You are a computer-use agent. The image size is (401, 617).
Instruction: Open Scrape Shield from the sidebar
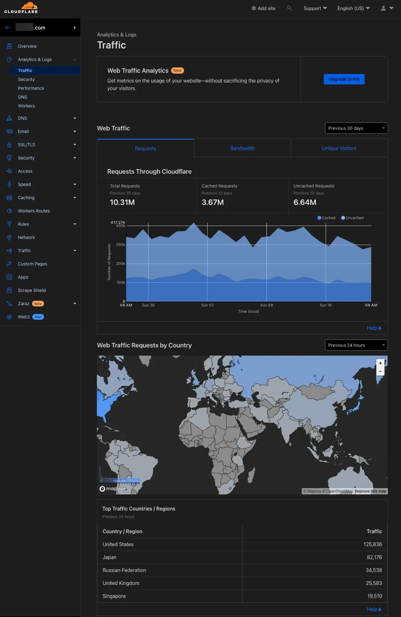(x=32, y=290)
